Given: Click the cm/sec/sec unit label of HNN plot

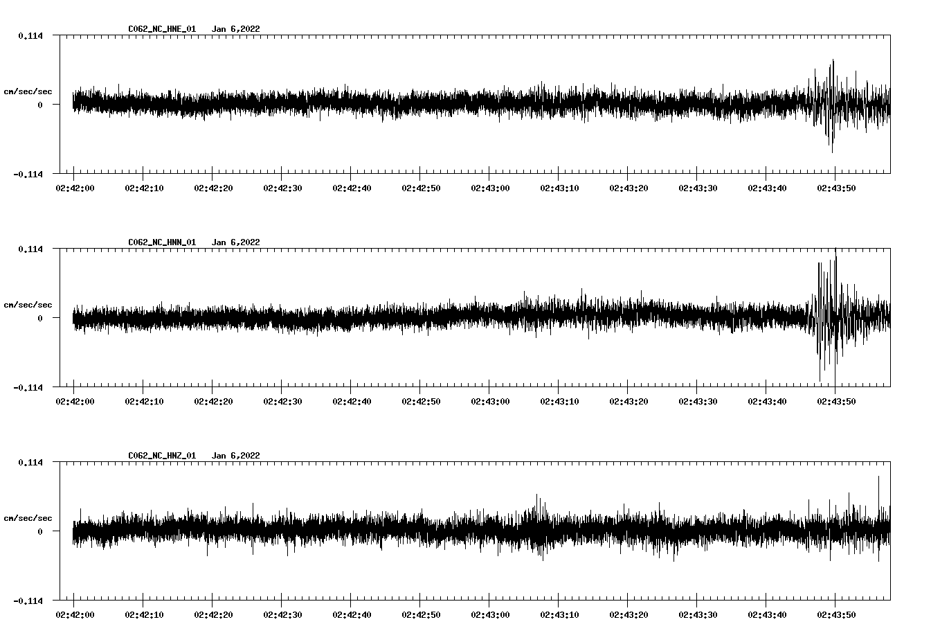Looking at the screenshot, I should 28,305.
